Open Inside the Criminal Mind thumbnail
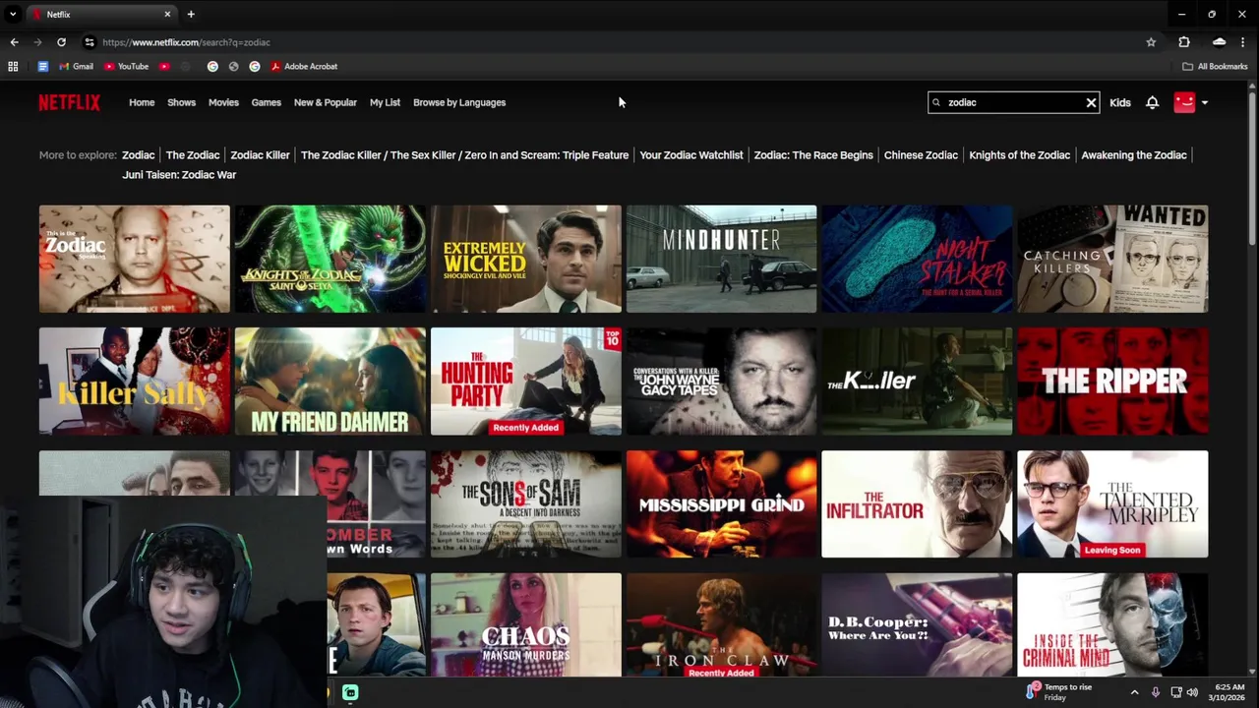 (x=1112, y=625)
